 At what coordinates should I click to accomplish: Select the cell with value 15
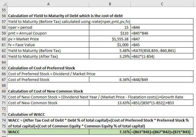[x=110, y=27]
